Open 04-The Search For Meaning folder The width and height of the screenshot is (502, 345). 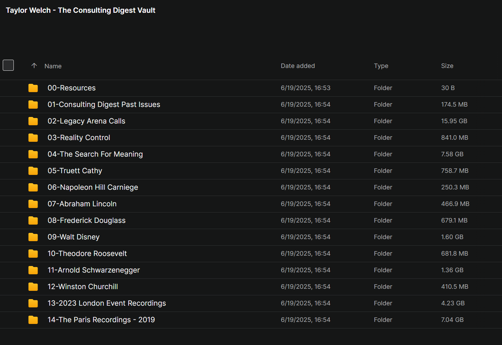(x=95, y=154)
